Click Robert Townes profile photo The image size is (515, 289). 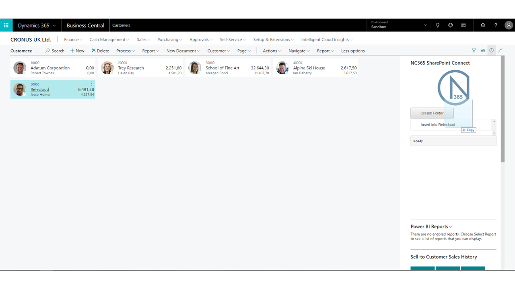(x=20, y=68)
